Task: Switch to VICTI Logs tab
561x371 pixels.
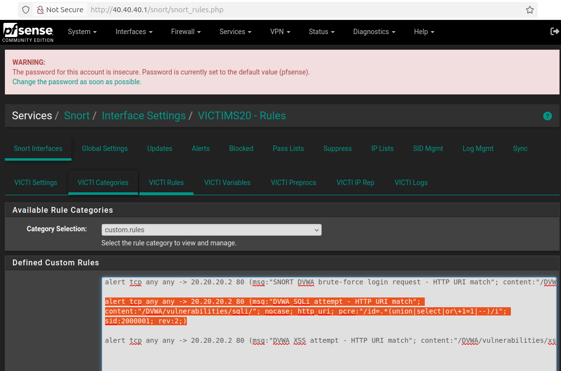Action: (411, 183)
